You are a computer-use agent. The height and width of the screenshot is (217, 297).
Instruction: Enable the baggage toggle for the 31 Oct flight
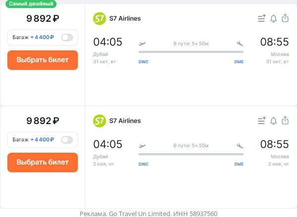click(67, 38)
